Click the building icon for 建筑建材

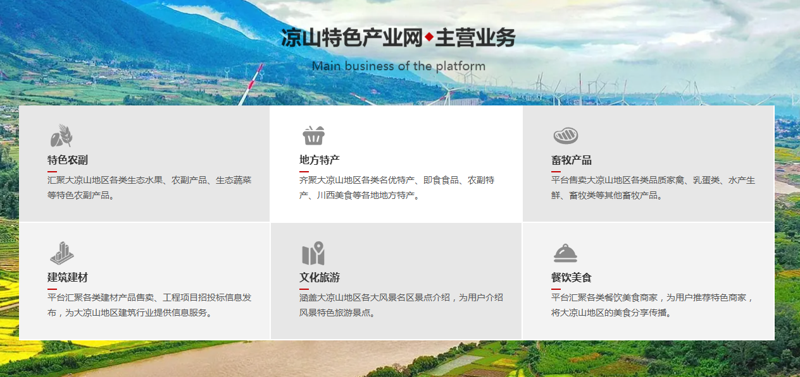tap(61, 253)
